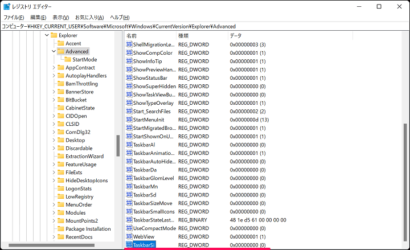Viewport: 410px width, 250px height.
Task: Click the Registry Editor app icon in title bar
Action: click(x=6, y=6)
